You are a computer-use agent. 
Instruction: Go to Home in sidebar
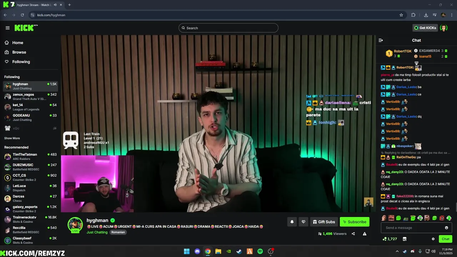click(x=14, y=42)
